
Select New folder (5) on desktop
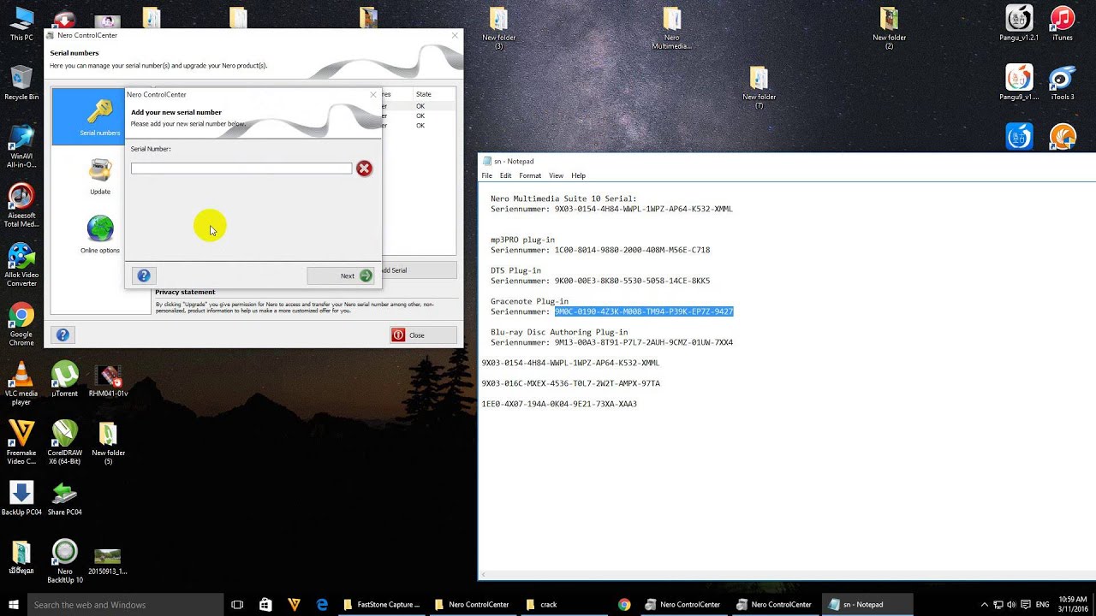tap(108, 443)
